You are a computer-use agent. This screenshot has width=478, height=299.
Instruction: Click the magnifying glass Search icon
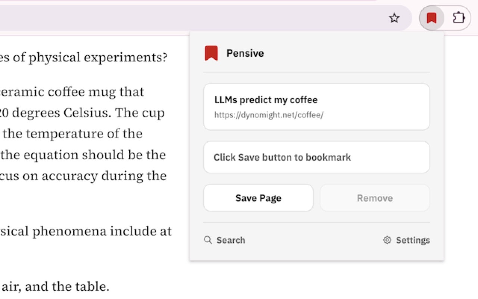pos(208,240)
